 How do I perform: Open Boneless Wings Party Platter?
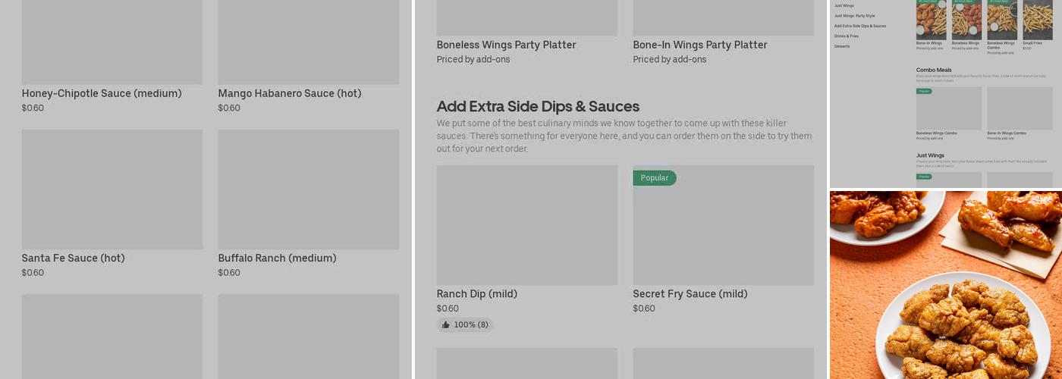click(506, 45)
